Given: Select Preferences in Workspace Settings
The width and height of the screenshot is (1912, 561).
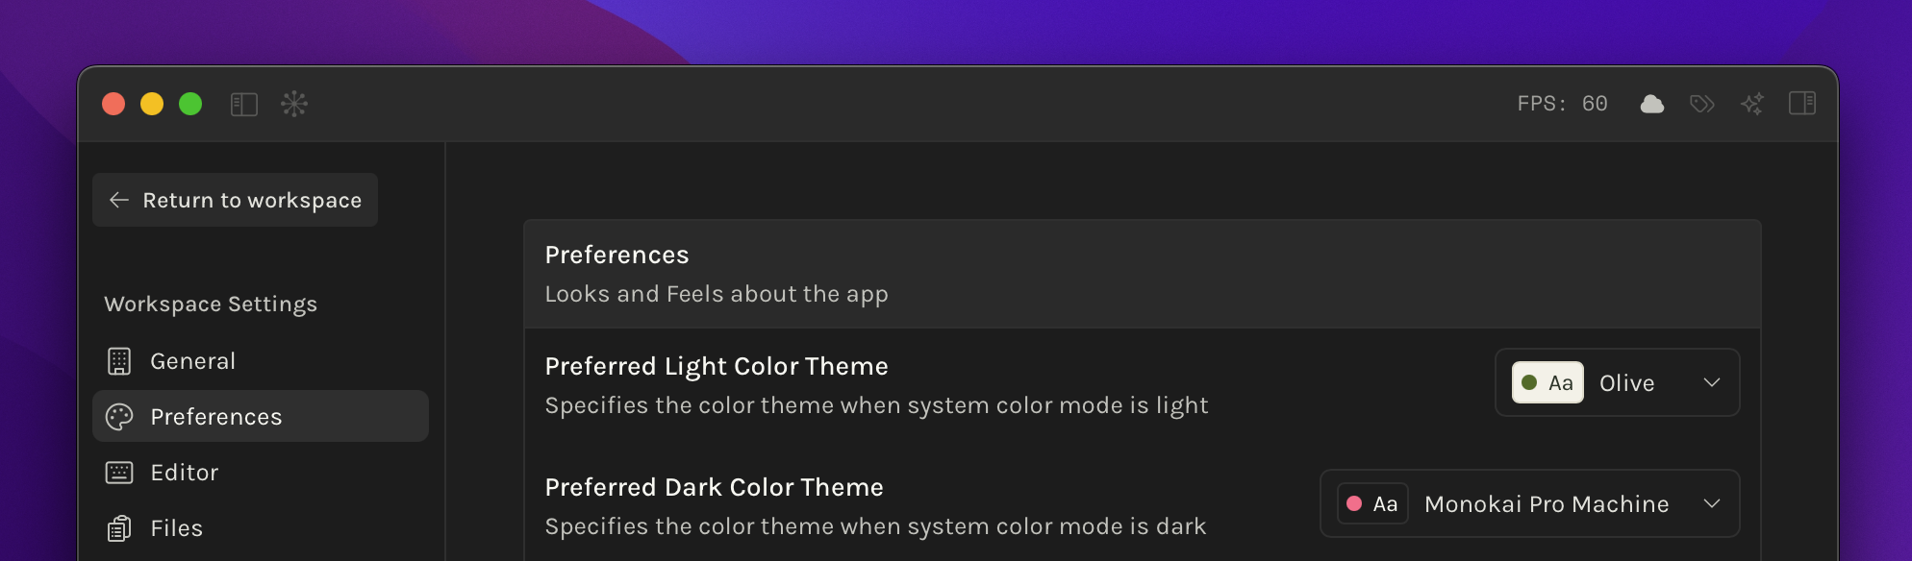Looking at the screenshot, I should 215,416.
